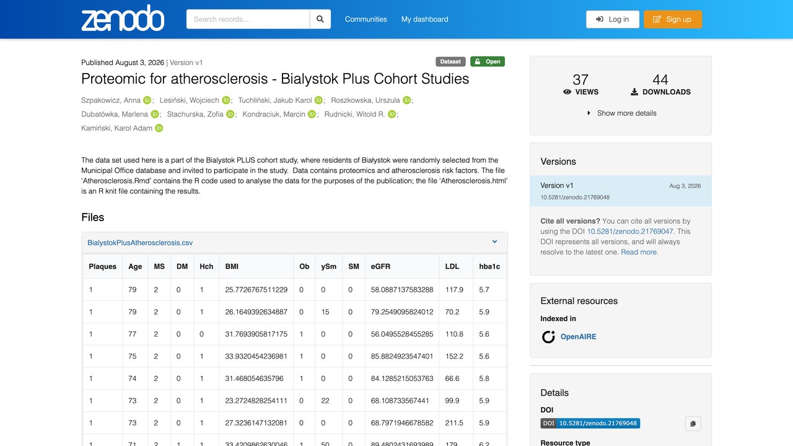Open the Communities menu item
This screenshot has height=446, width=793.
[x=366, y=19]
